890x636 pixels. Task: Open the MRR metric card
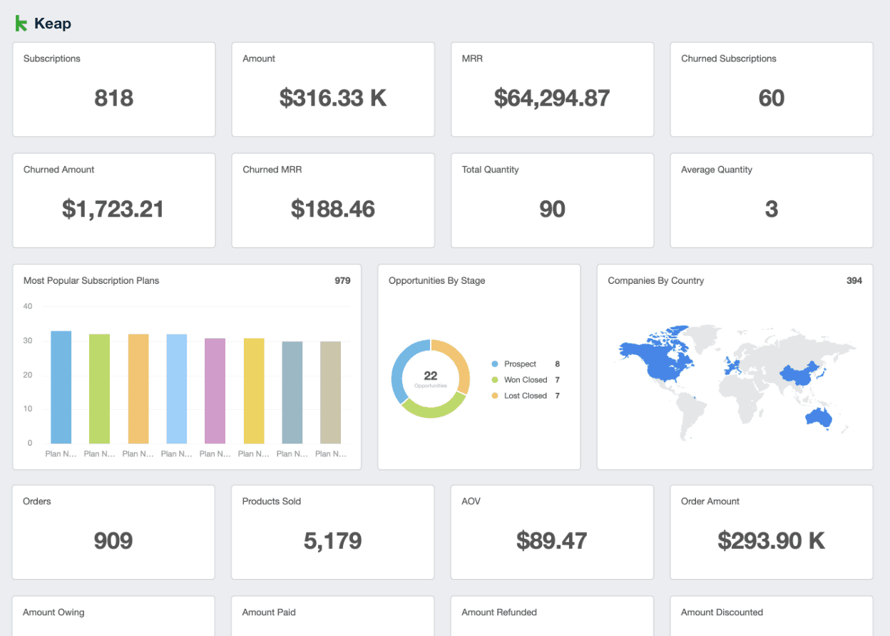point(552,89)
